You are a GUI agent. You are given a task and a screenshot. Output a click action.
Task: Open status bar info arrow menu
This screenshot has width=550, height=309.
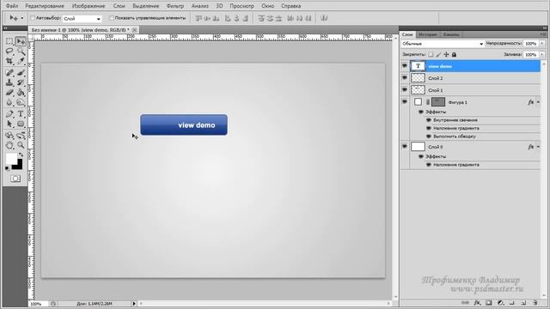[134, 303]
